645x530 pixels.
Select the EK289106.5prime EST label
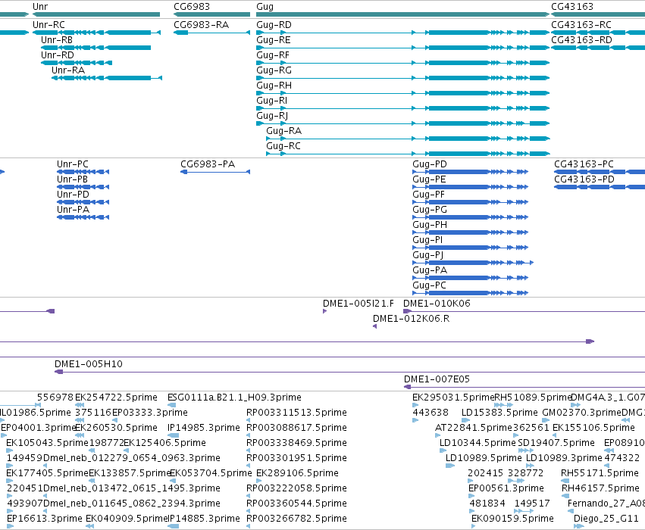(297, 473)
